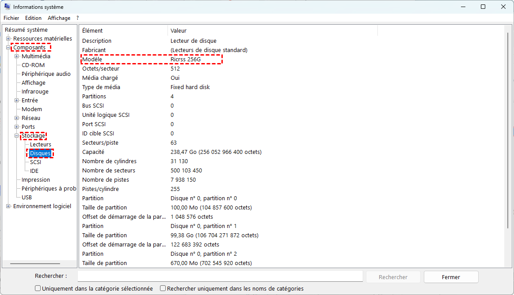Click the Rechercher text field
514x295 pixels.
pyautogui.click(x=220, y=276)
